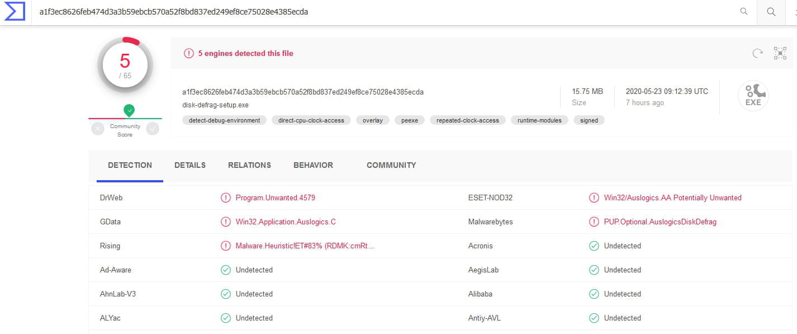
Task: Click the ALYac undetected check icon
Action: pos(226,318)
